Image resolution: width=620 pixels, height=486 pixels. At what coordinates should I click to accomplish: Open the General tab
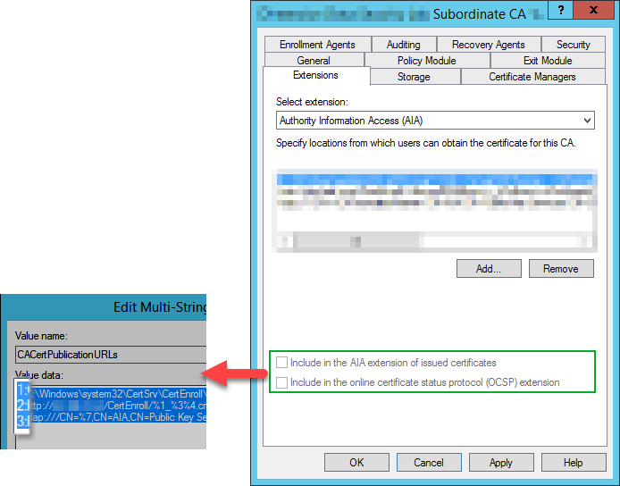coord(314,60)
